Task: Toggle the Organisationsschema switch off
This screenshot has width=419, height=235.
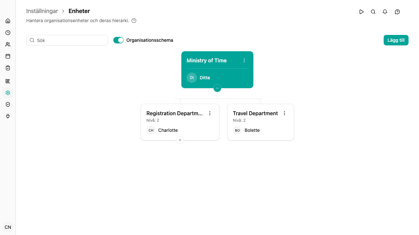Action: click(x=118, y=40)
